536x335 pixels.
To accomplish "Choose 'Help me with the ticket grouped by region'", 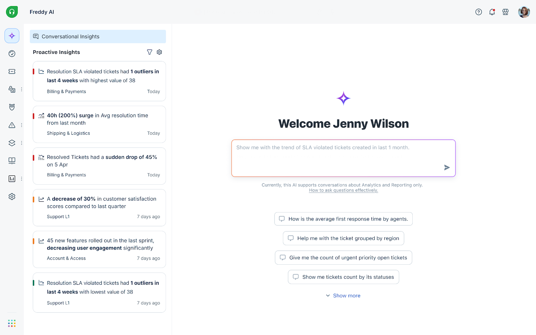I will pyautogui.click(x=343, y=238).
